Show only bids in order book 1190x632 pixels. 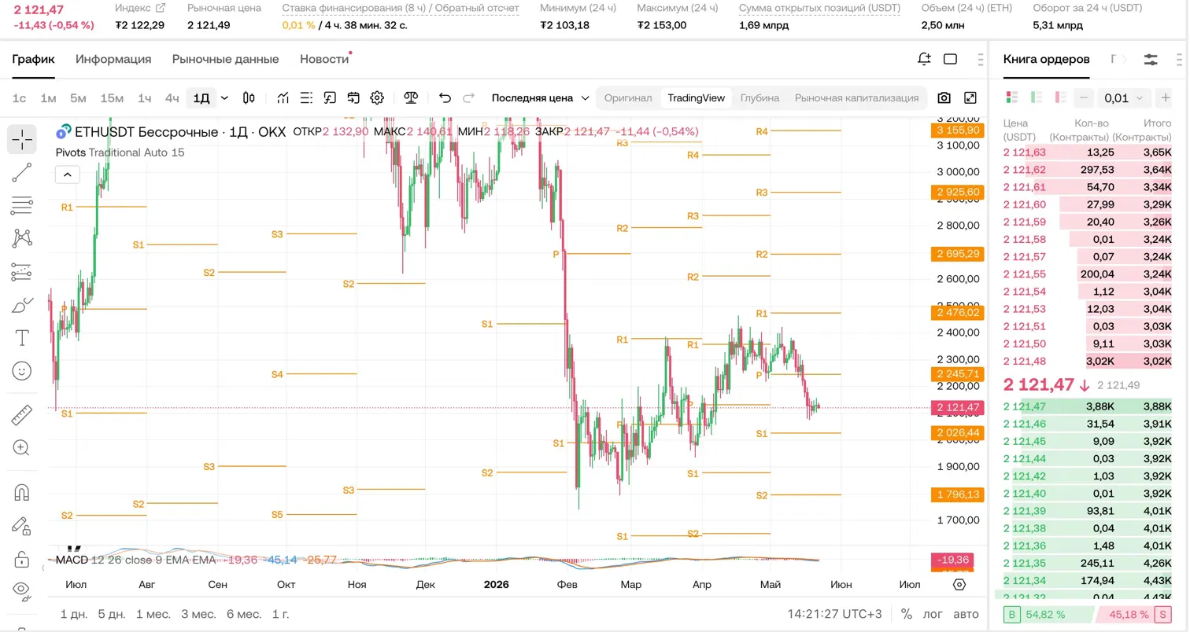point(1037,98)
